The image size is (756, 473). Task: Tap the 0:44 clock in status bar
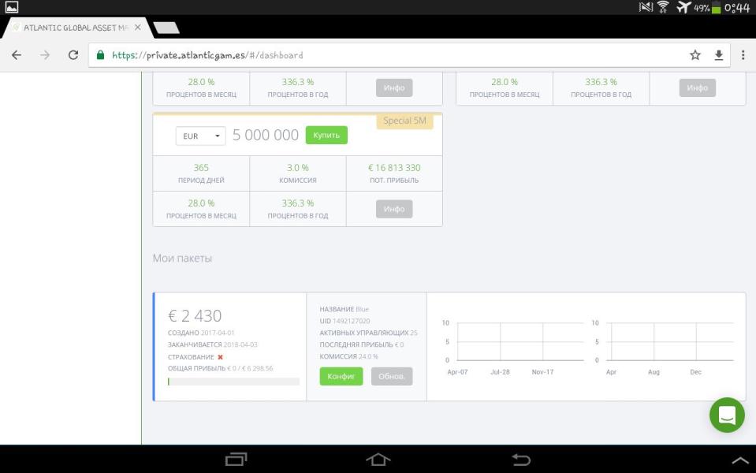click(737, 8)
